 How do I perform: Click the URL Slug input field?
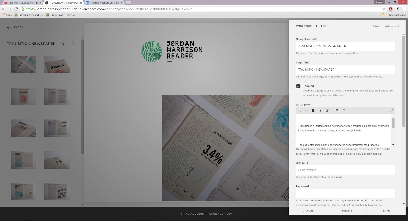pyautogui.click(x=345, y=170)
